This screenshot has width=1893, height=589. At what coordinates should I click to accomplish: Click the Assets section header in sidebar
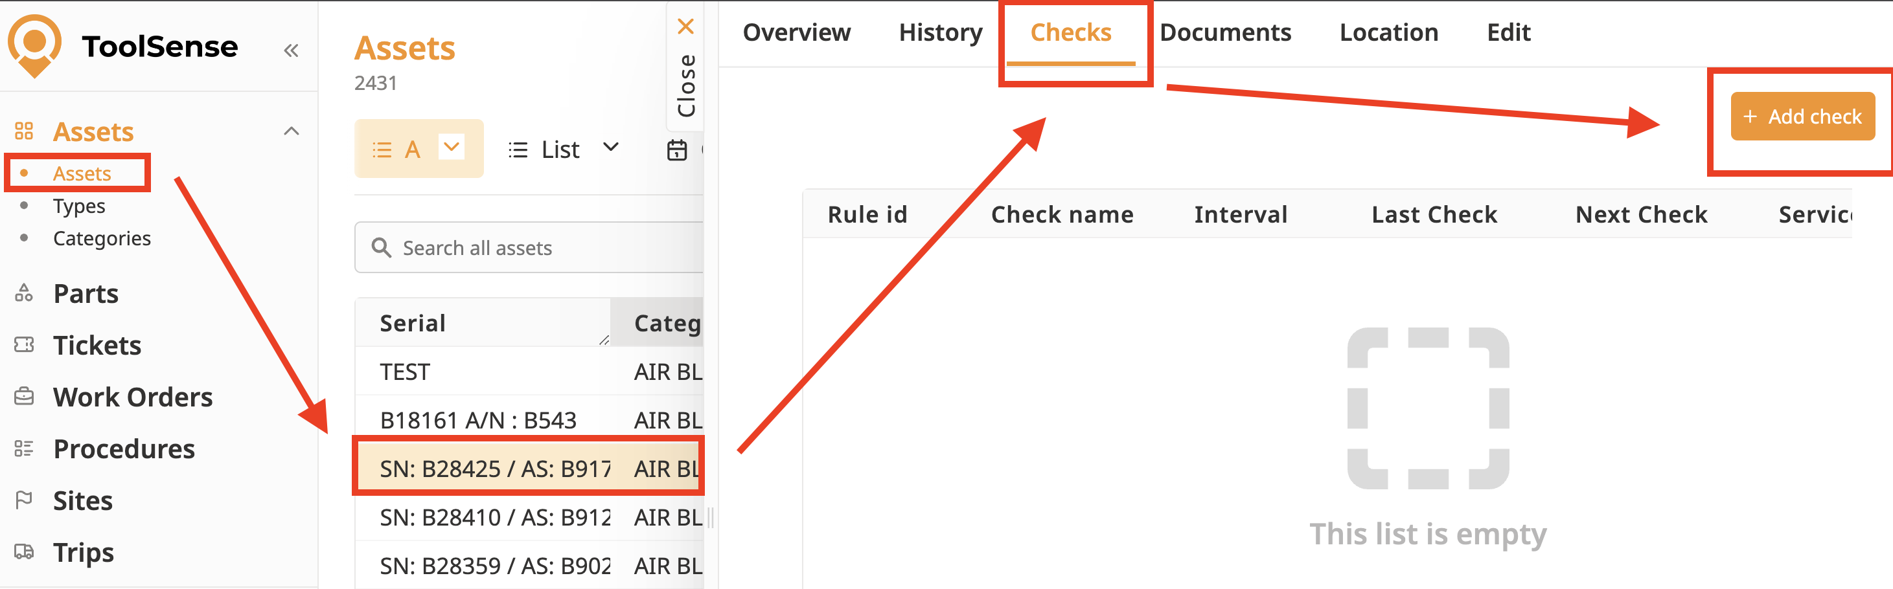tap(93, 131)
